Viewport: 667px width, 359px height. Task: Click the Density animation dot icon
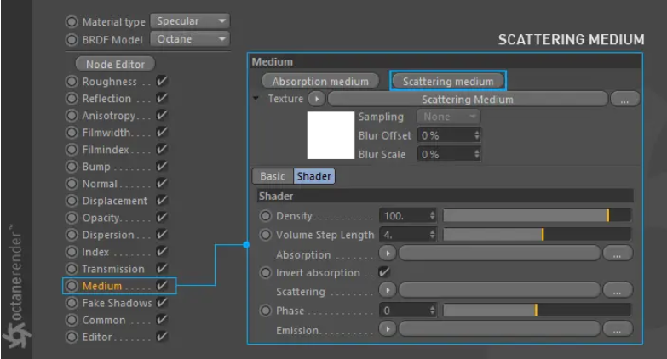(266, 216)
